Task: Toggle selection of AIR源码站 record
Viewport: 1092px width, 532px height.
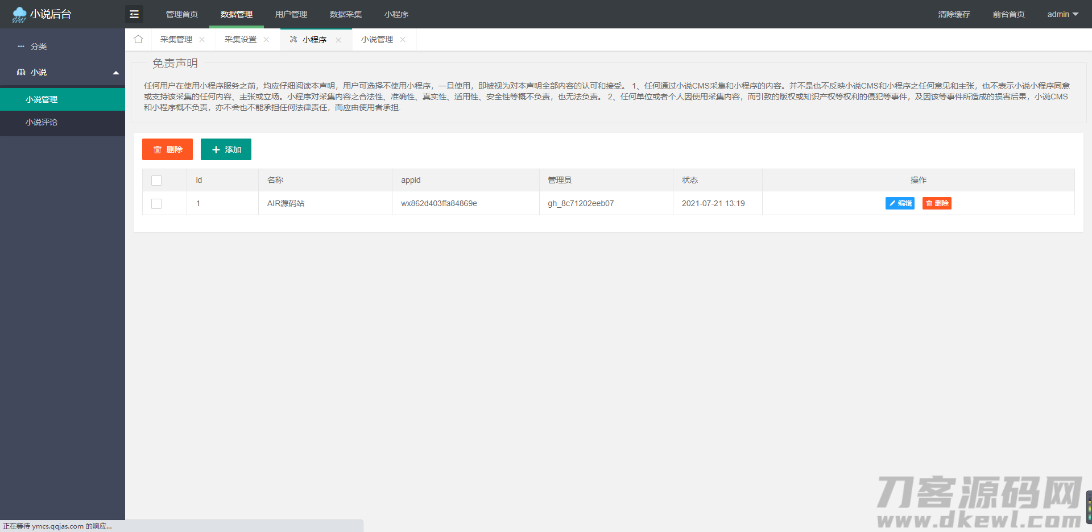Action: pyautogui.click(x=156, y=203)
